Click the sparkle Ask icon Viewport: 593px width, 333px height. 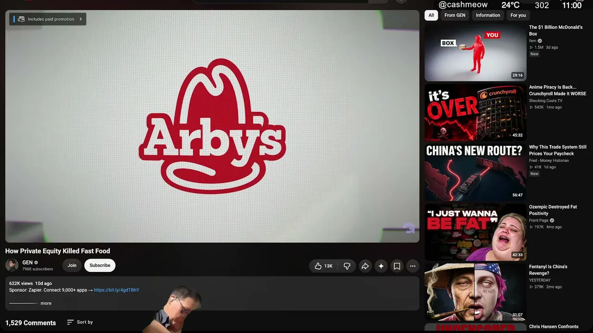click(x=381, y=266)
